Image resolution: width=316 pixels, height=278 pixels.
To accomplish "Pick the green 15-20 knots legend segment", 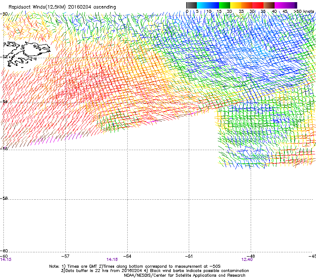I will [225, 5].
